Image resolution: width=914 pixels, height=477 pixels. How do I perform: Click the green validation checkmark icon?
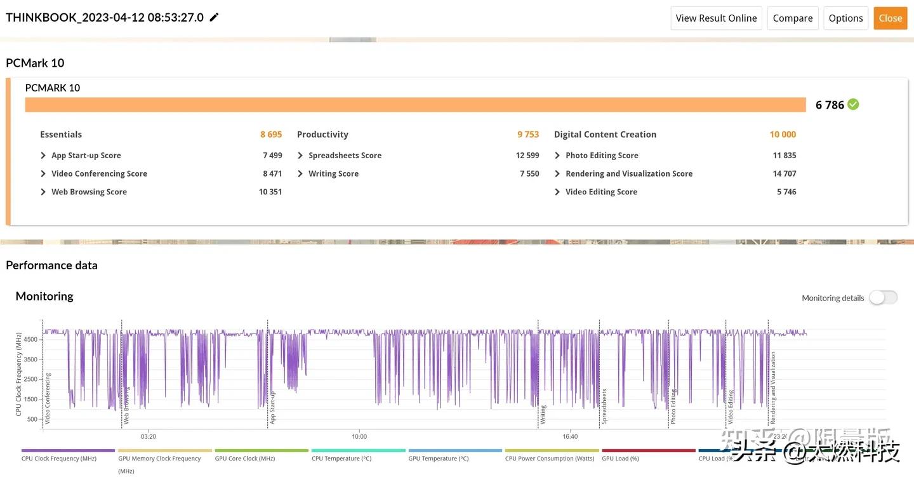point(853,104)
